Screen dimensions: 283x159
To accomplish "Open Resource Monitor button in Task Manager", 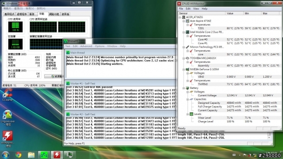I will click(x=54, y=76).
